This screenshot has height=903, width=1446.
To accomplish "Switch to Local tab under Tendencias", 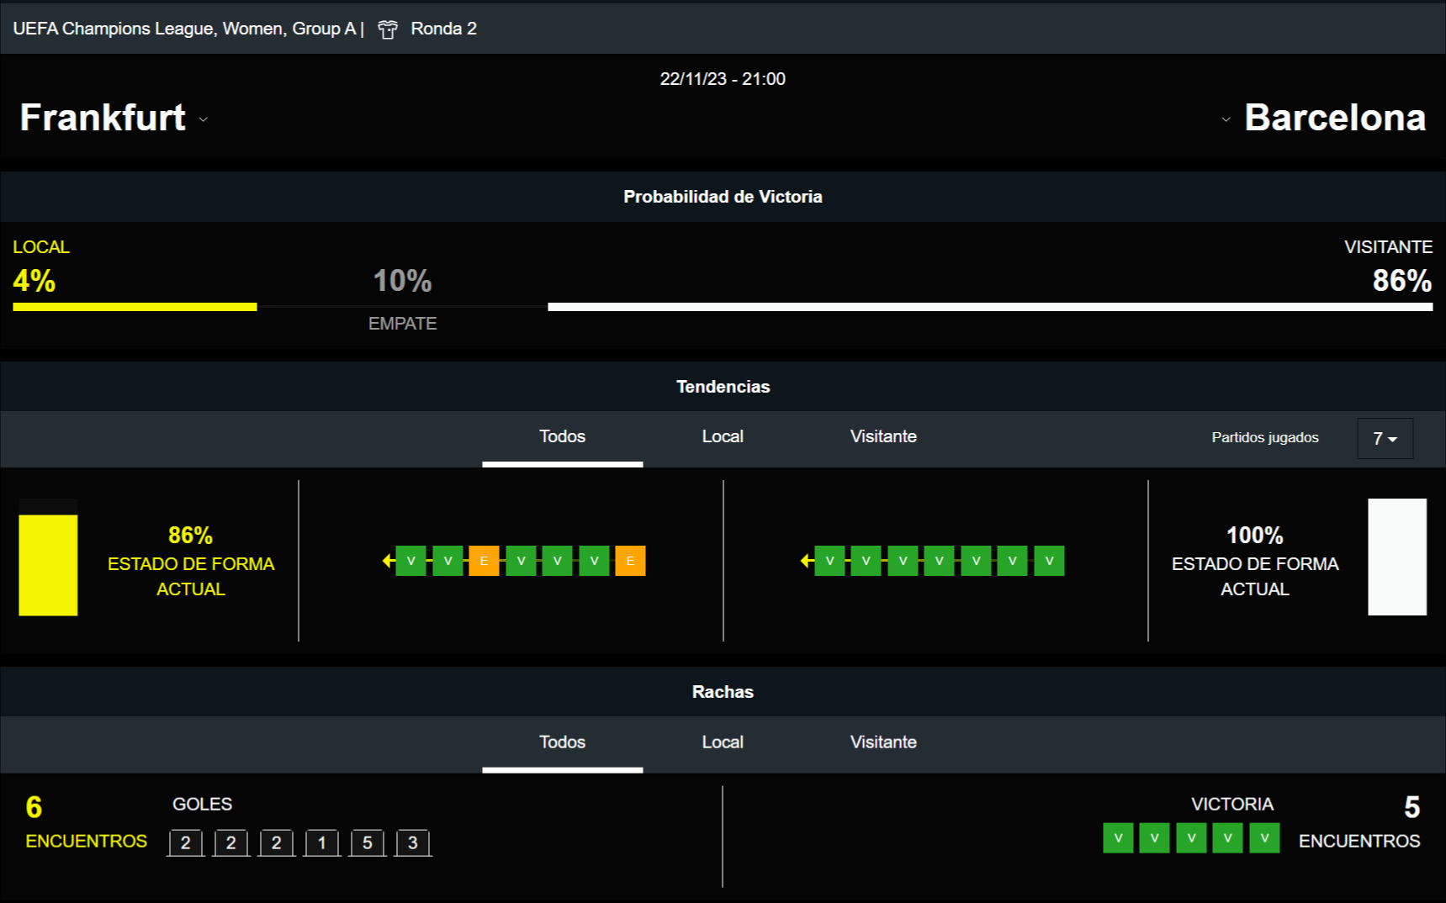I will point(723,436).
